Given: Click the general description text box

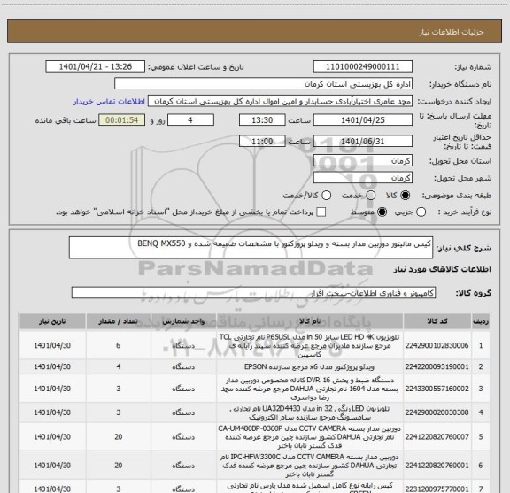Looking at the screenshot, I should click(x=251, y=248).
